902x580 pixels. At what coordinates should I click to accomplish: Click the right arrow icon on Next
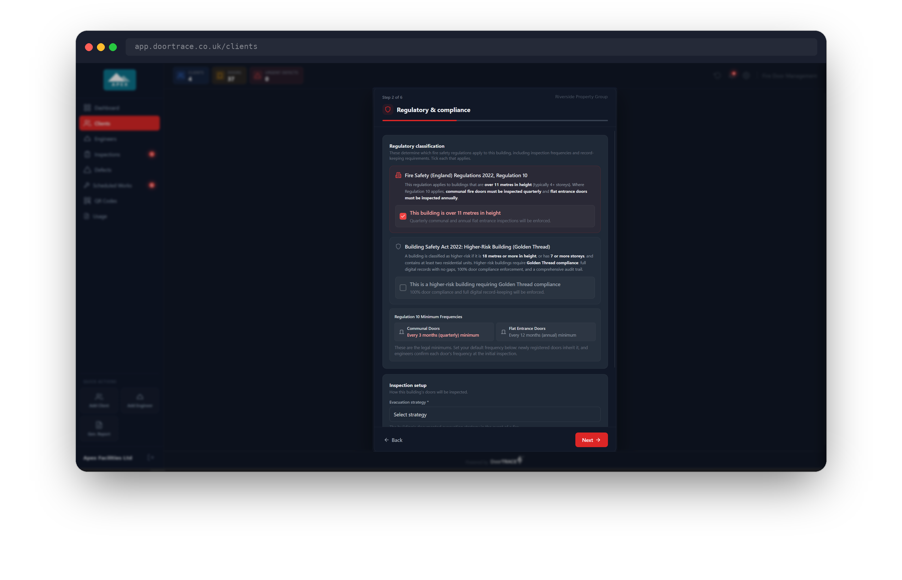pyautogui.click(x=598, y=440)
